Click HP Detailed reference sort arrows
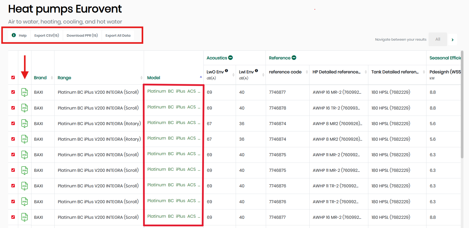Image resolution: width=469 pixels, height=228 pixels. pos(366,72)
